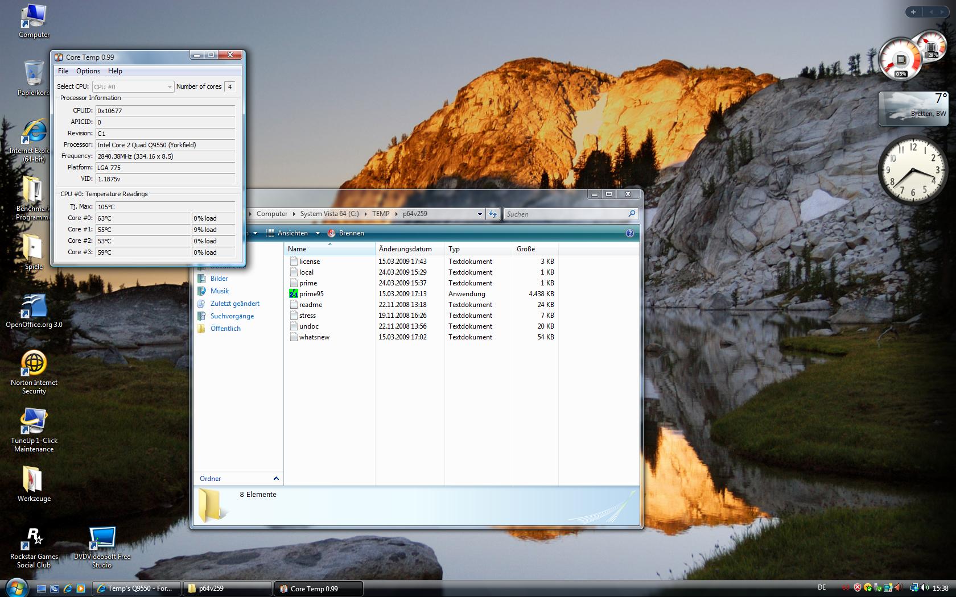
Task: Click the Brennen burn toolbar button
Action: (345, 233)
